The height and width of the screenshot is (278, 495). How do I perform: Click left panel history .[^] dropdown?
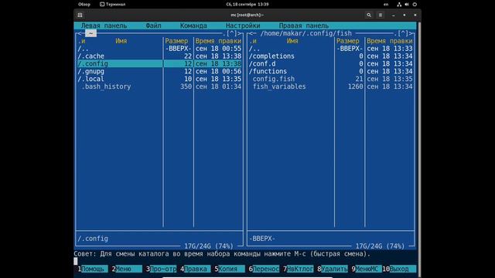(x=231, y=33)
